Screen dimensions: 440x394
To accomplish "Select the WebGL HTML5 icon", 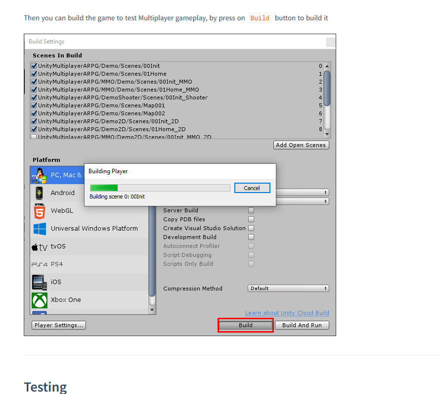I will click(39, 211).
